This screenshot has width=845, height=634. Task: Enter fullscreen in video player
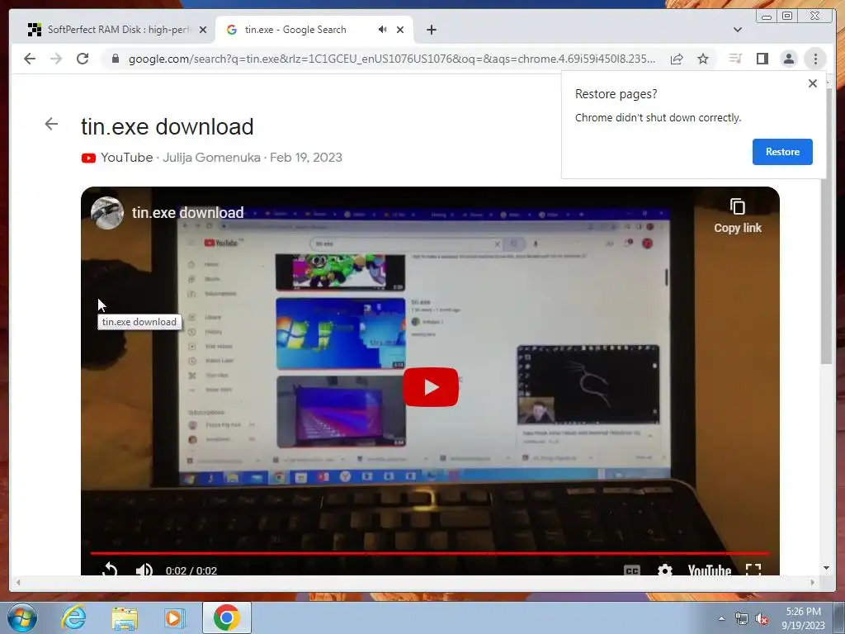753,570
